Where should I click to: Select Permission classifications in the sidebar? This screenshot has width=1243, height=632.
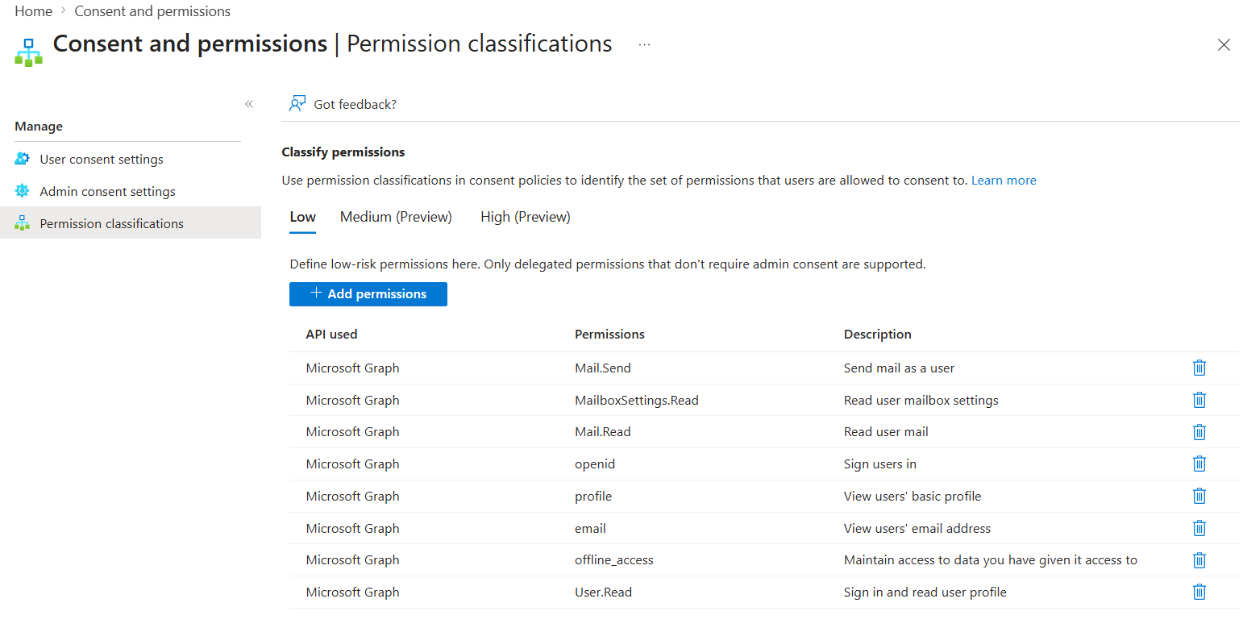(110, 223)
